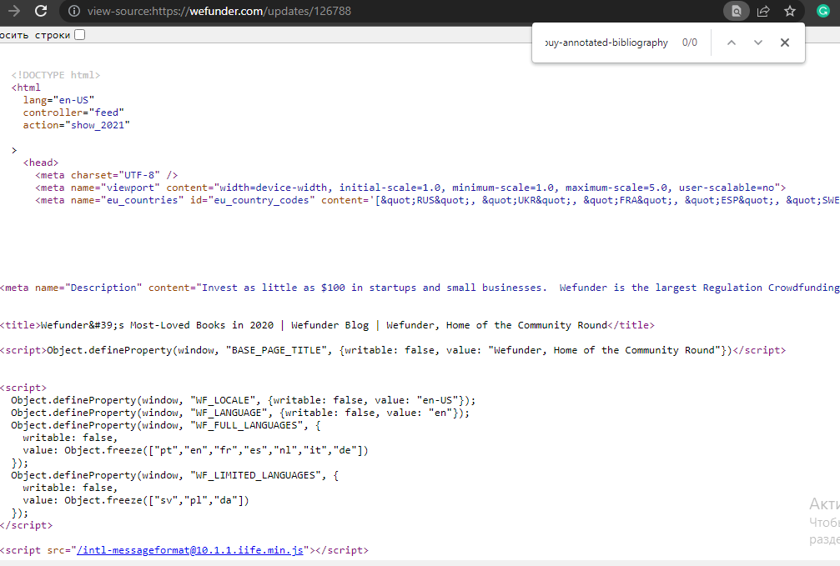Open site information icon in address bar
The height and width of the screenshot is (566, 840).
pyautogui.click(x=74, y=11)
